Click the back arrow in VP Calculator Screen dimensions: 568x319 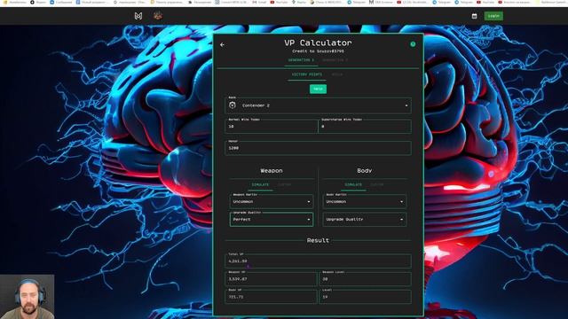point(222,45)
